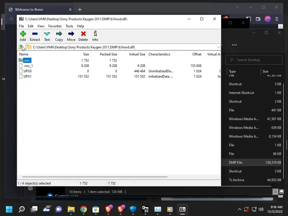Sort Explorer by the Type column
Screen dimensions: 288x216
pos(243,71)
